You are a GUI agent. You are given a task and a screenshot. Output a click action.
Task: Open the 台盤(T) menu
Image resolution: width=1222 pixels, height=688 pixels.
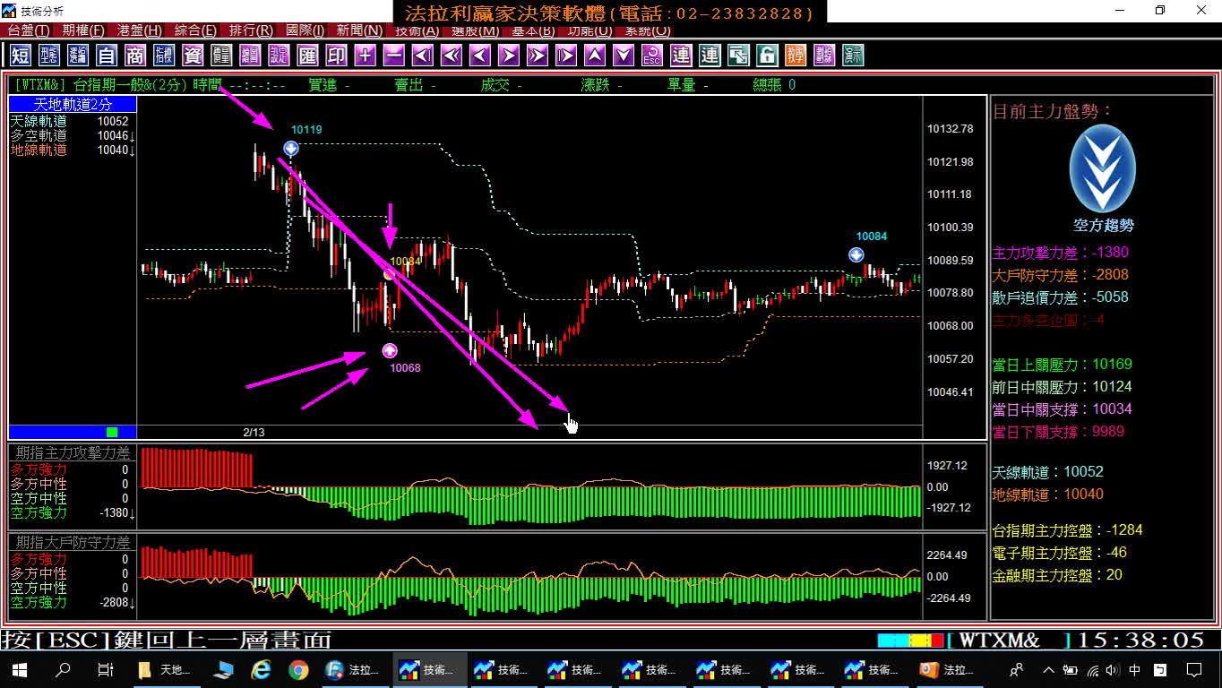pos(29,30)
